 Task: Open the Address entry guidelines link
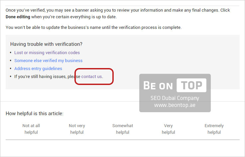38,68
